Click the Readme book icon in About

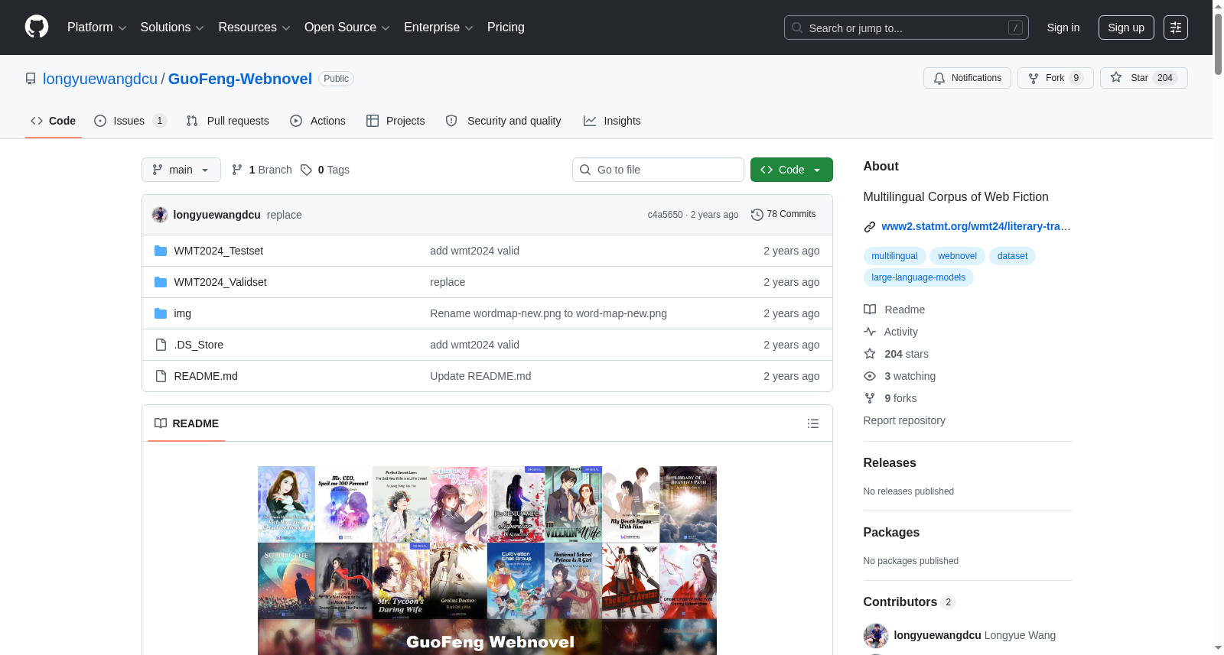click(870, 310)
